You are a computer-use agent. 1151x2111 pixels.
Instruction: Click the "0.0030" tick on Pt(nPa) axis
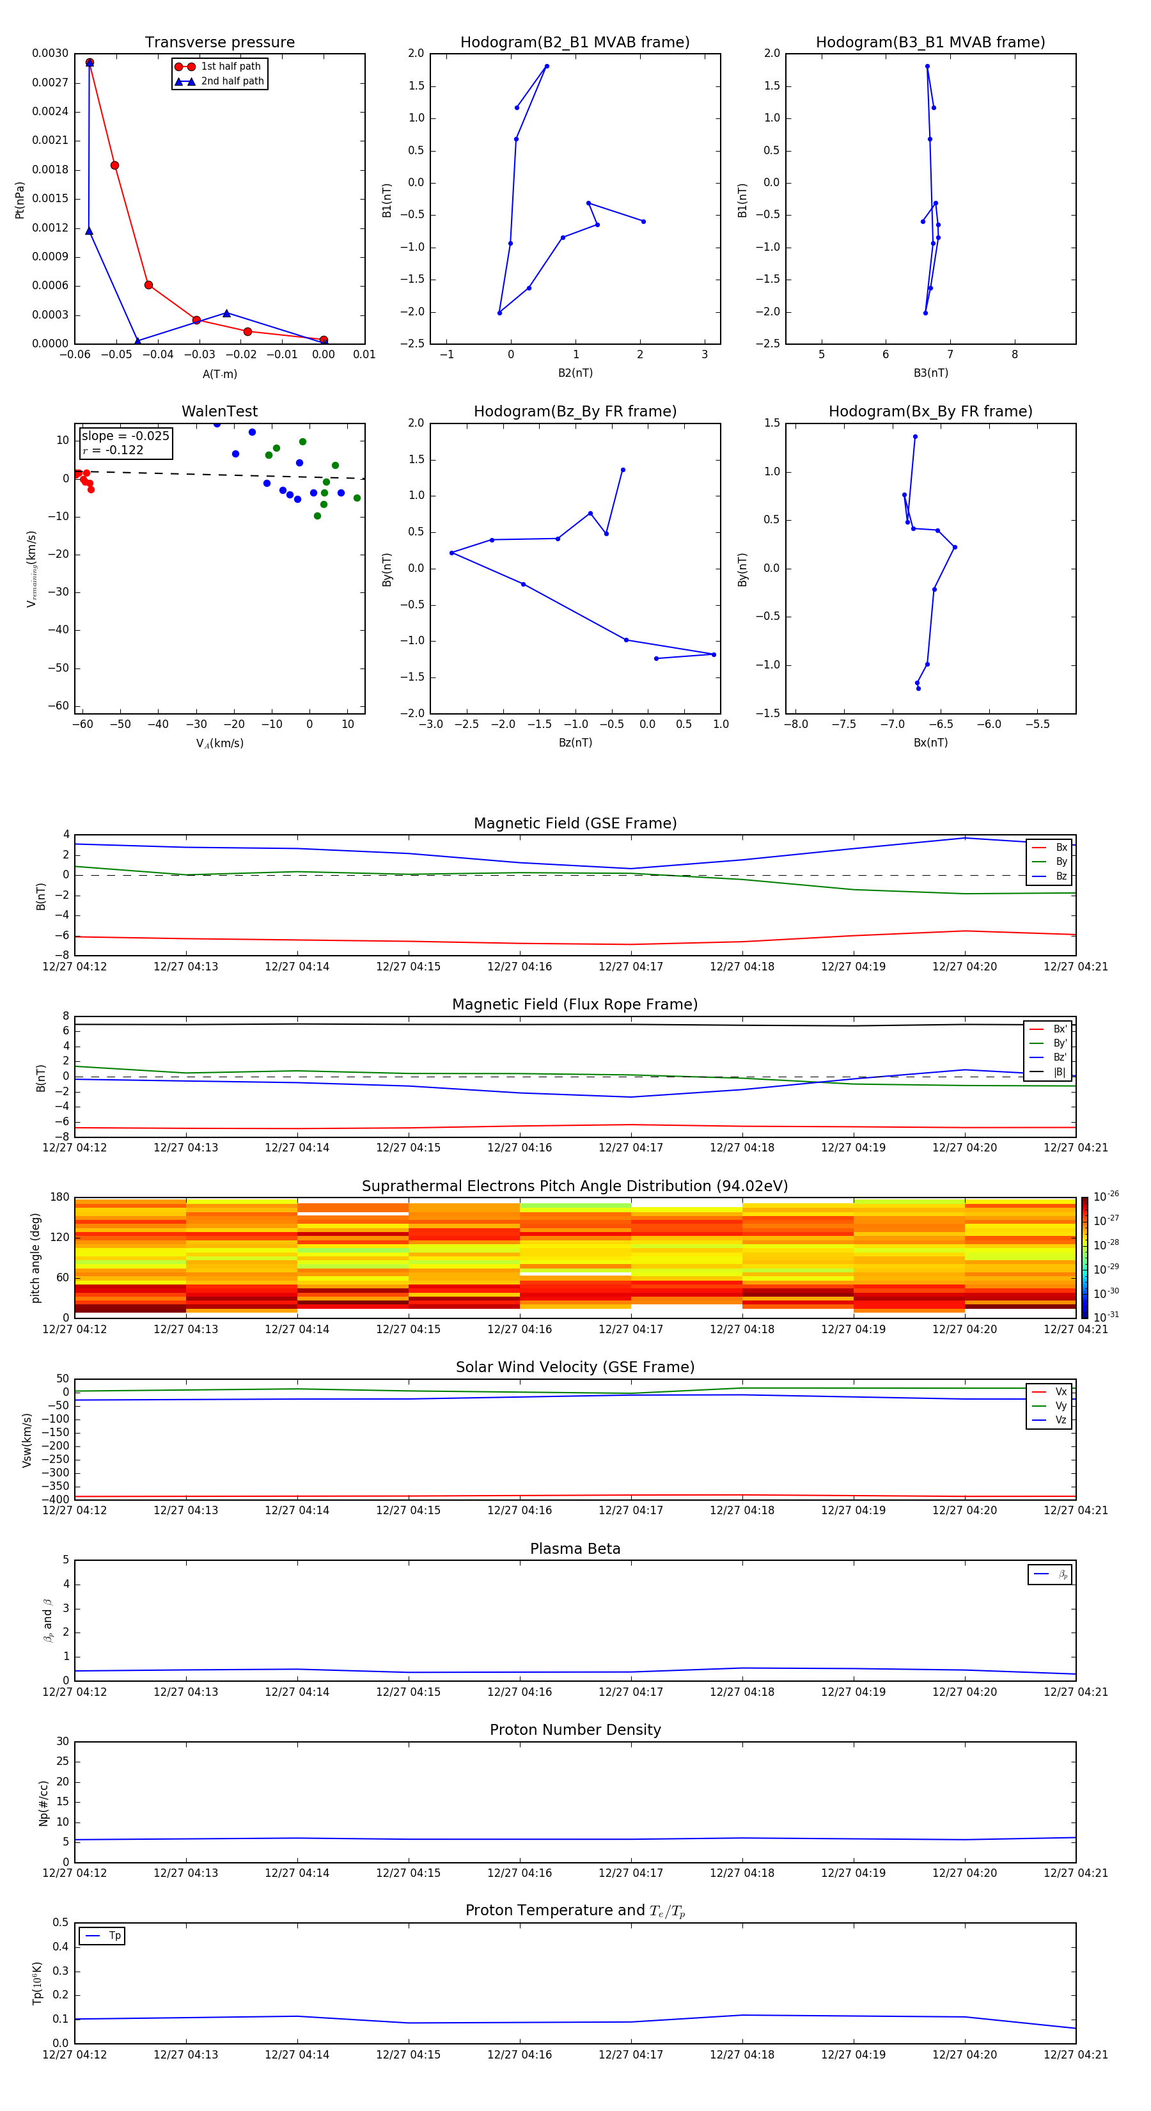50,53
